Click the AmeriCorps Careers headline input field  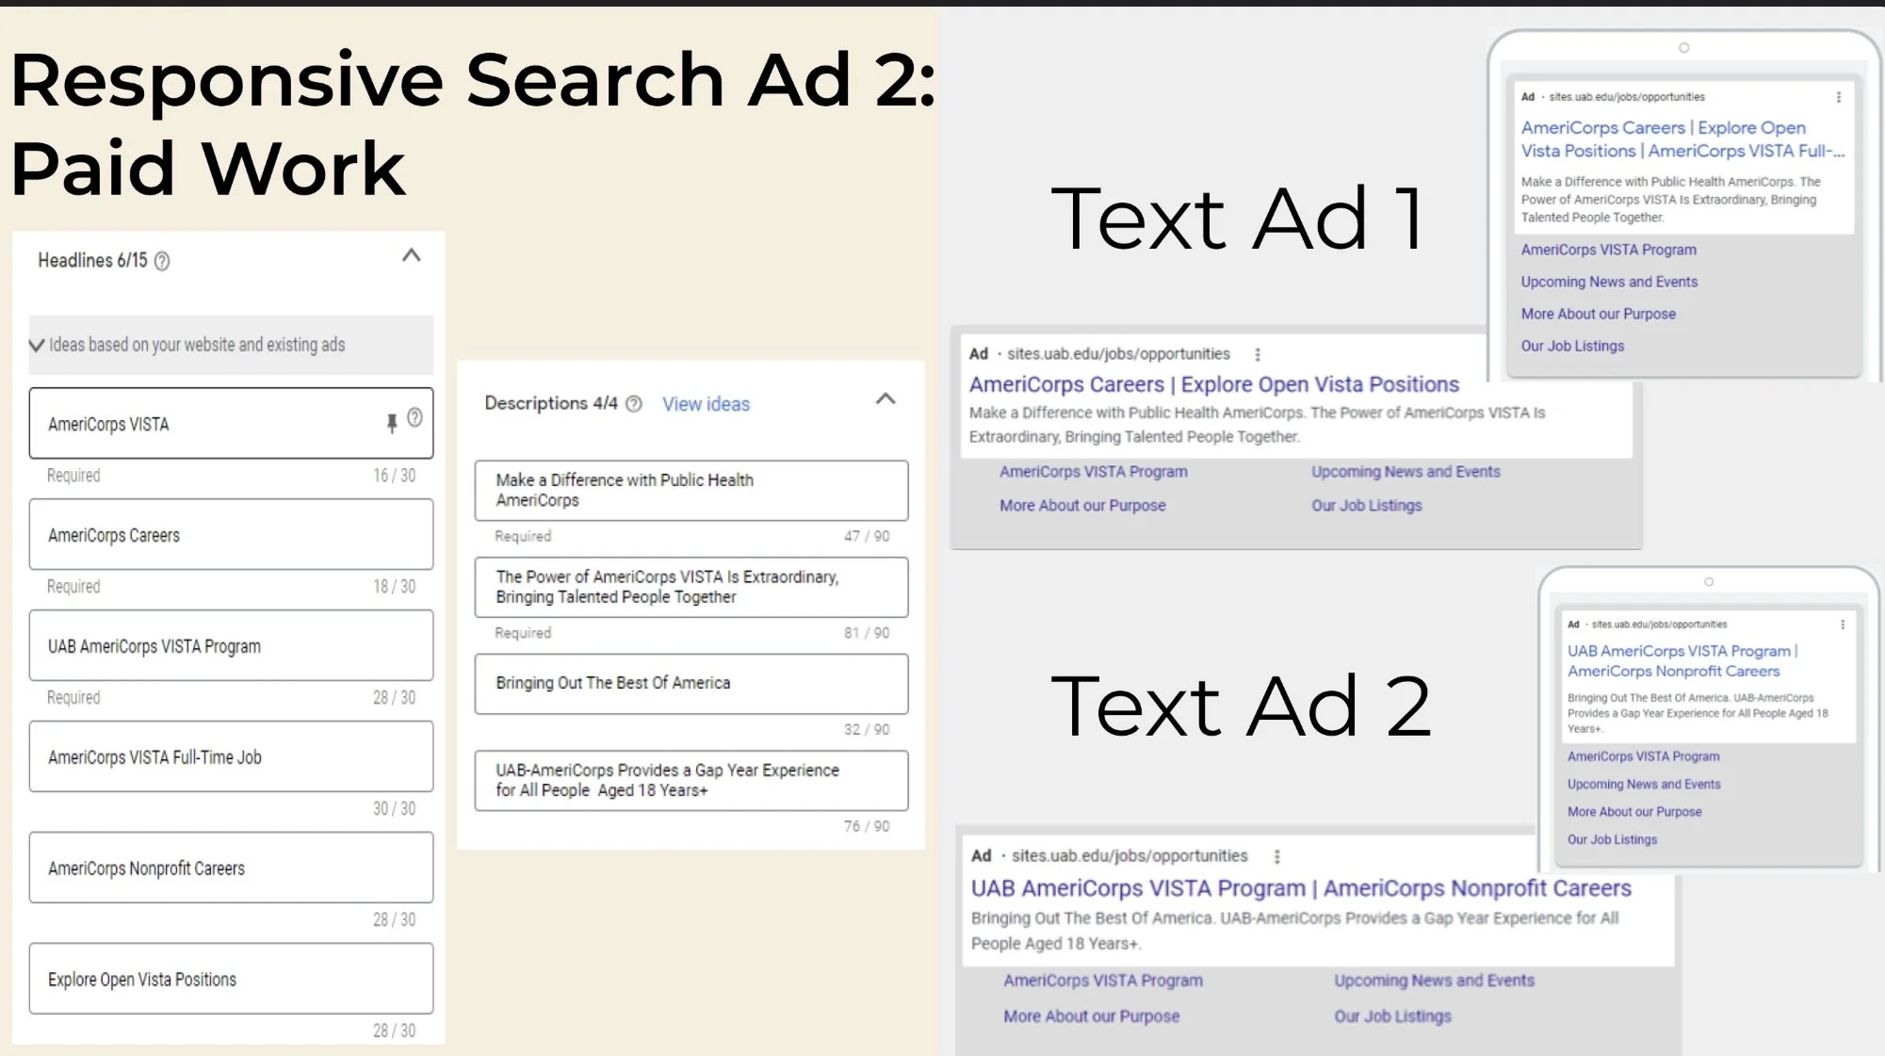[231, 535]
